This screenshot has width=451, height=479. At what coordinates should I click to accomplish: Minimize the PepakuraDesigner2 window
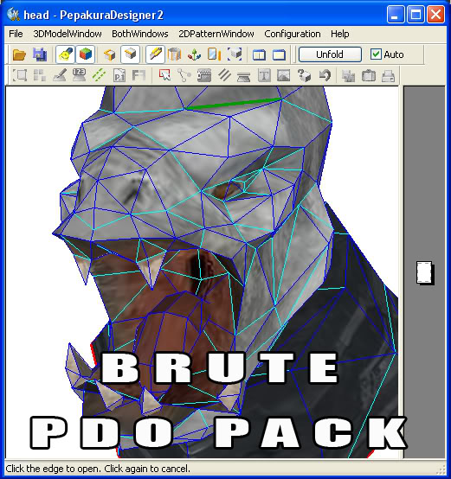coord(396,15)
